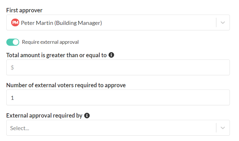Click the value 1 in voters field
239x141 pixels.
[13, 98]
